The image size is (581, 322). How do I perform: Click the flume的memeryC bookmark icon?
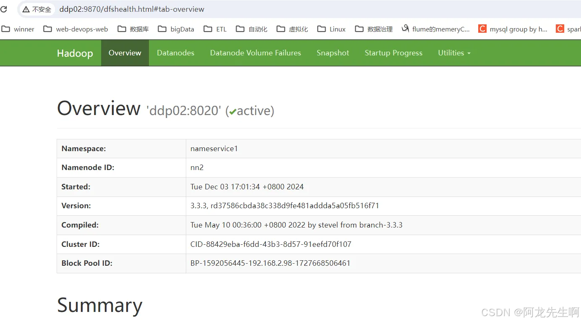click(x=405, y=29)
